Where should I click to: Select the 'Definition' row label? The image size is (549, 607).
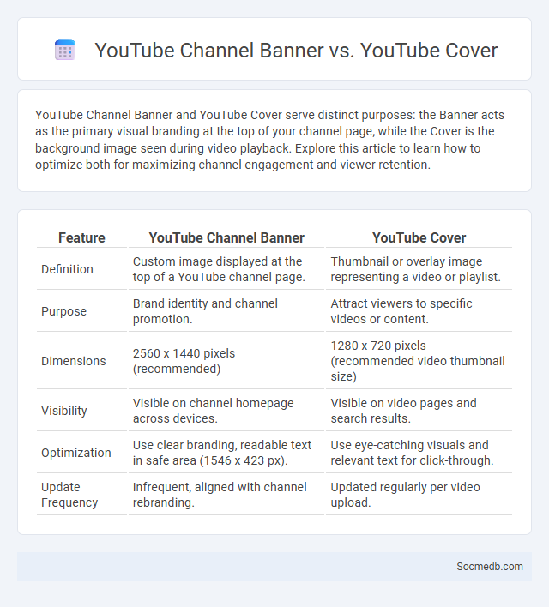68,269
